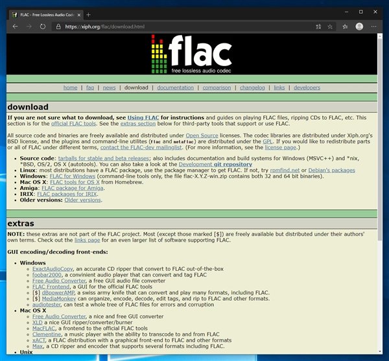Open the Older versions link

coord(82,200)
